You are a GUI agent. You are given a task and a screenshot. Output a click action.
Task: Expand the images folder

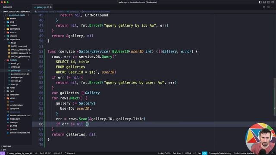pyautogui.click(x=13, y=36)
